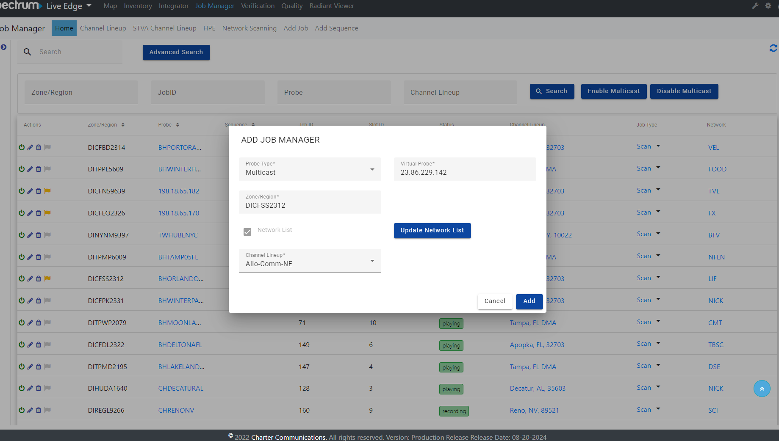The image size is (779, 441).
Task: Open the Radiant Viewer menu item
Action: pyautogui.click(x=332, y=6)
